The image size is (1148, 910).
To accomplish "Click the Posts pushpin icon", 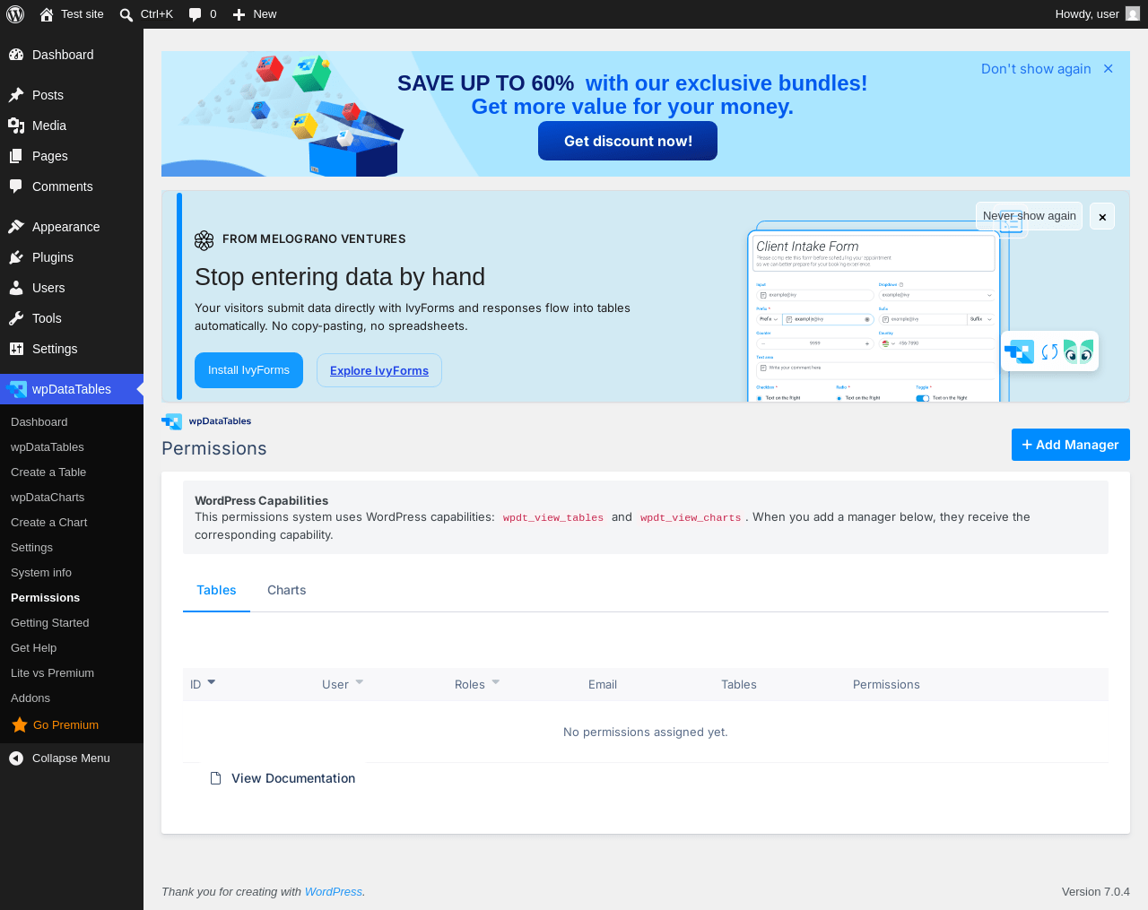I will pos(16,95).
